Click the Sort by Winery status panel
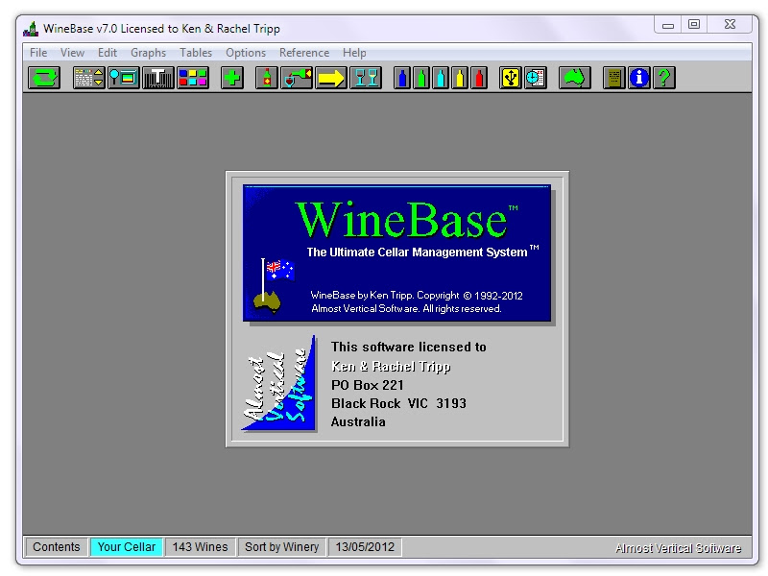The height and width of the screenshot is (576, 768). 281,547
